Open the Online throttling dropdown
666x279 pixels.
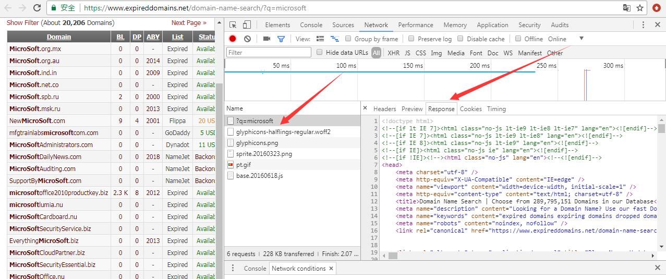[565, 39]
